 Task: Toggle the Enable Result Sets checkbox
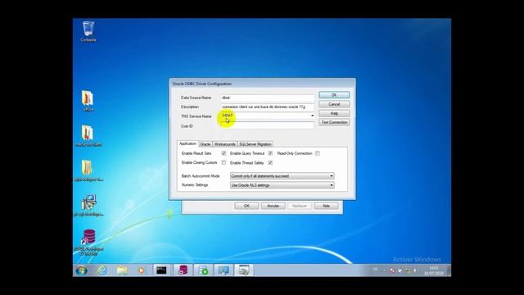(x=224, y=153)
